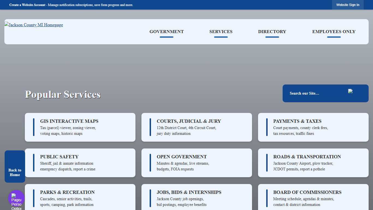The height and width of the screenshot is (210, 373).
Task: Click the Back to Home button
Action: [x=15, y=166]
